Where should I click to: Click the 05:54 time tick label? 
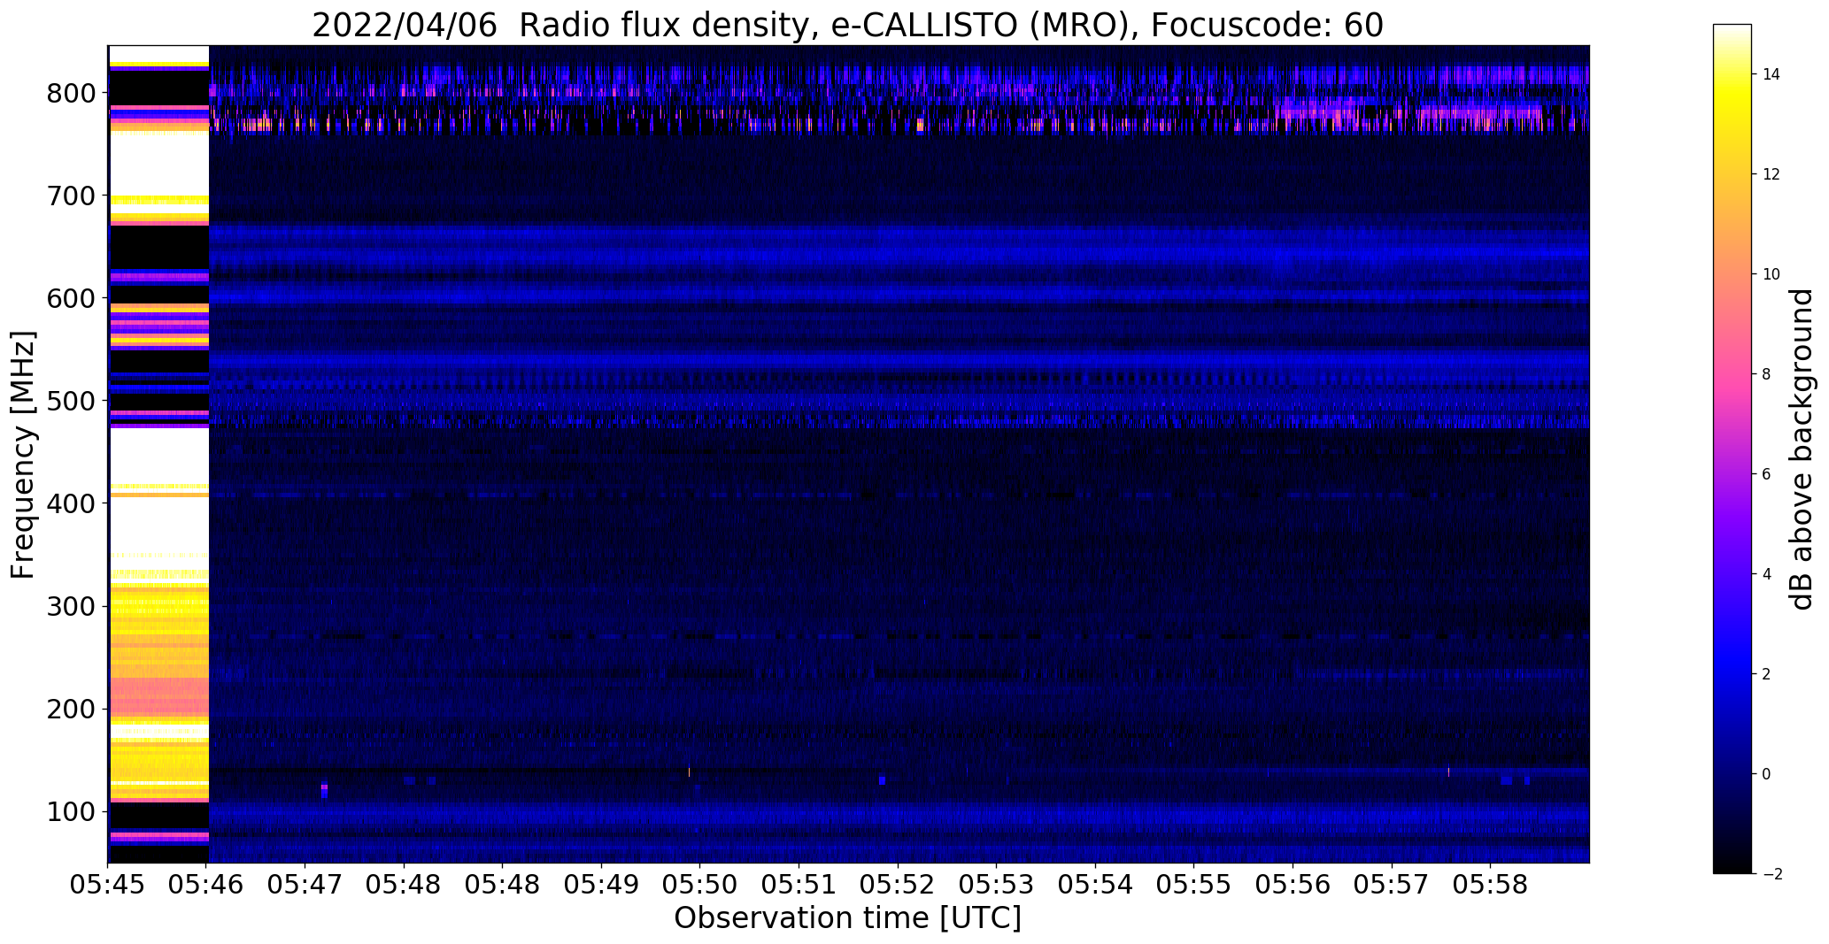pyautogui.click(x=1095, y=886)
